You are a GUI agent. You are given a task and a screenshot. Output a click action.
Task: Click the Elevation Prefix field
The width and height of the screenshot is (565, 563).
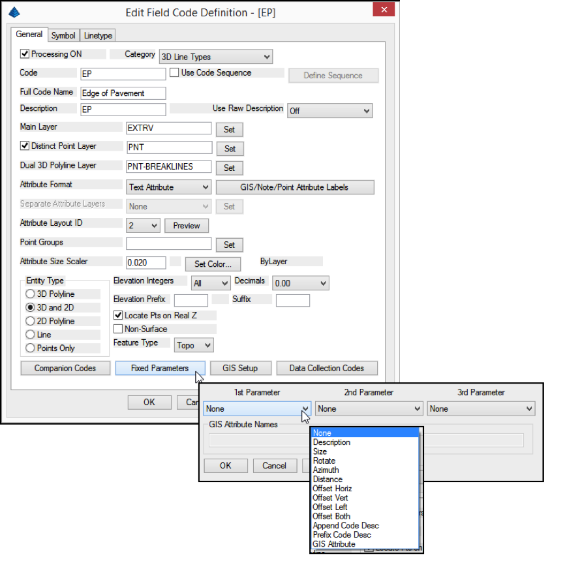[x=191, y=300]
